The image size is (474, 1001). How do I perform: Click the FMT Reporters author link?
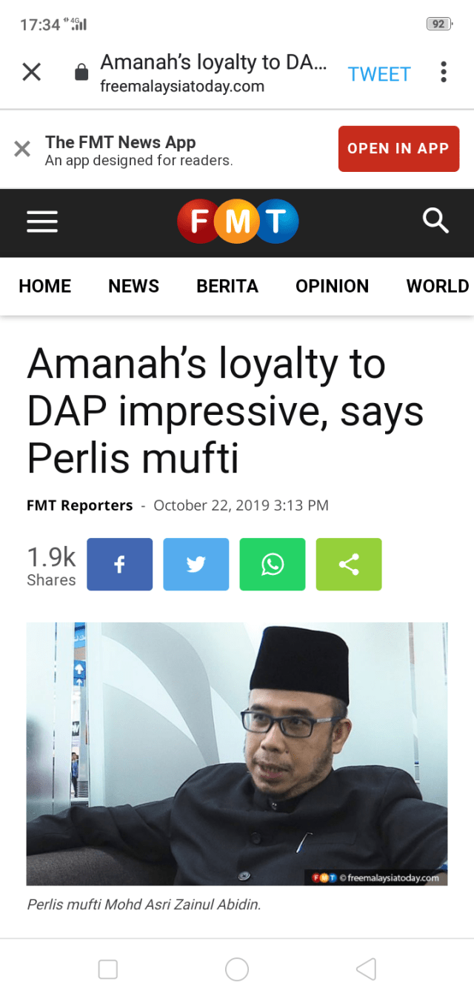(80, 505)
